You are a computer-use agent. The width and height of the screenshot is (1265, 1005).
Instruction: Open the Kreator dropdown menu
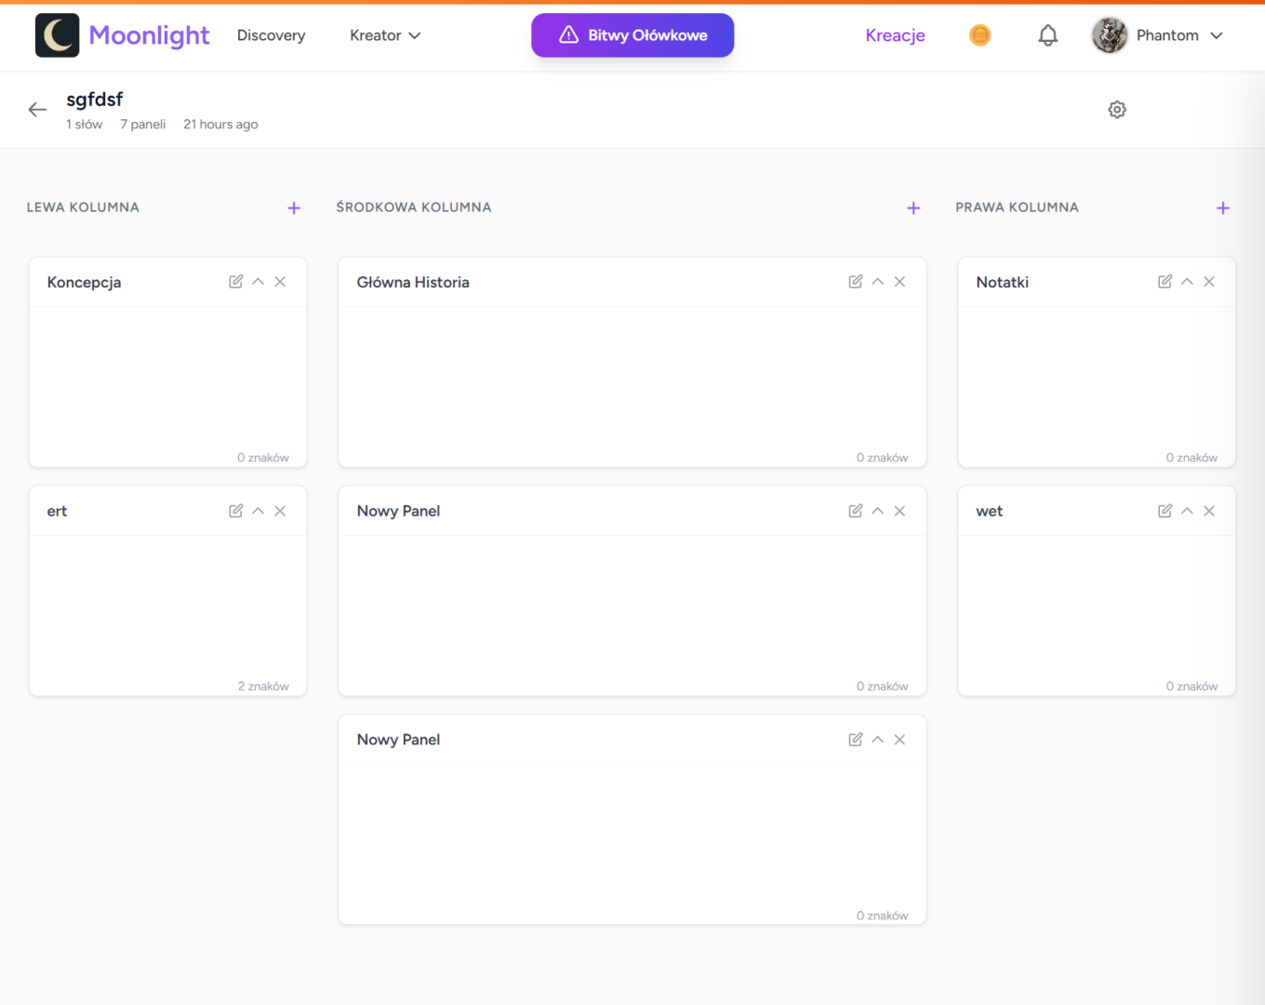point(385,35)
